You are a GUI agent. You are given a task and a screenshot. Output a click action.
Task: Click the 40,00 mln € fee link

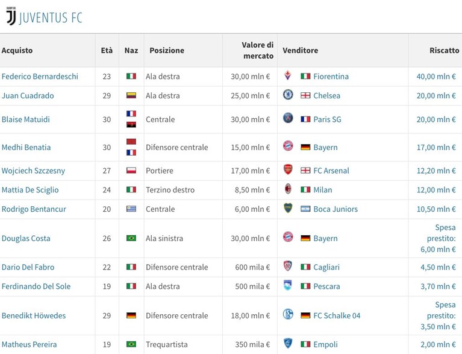click(436, 77)
